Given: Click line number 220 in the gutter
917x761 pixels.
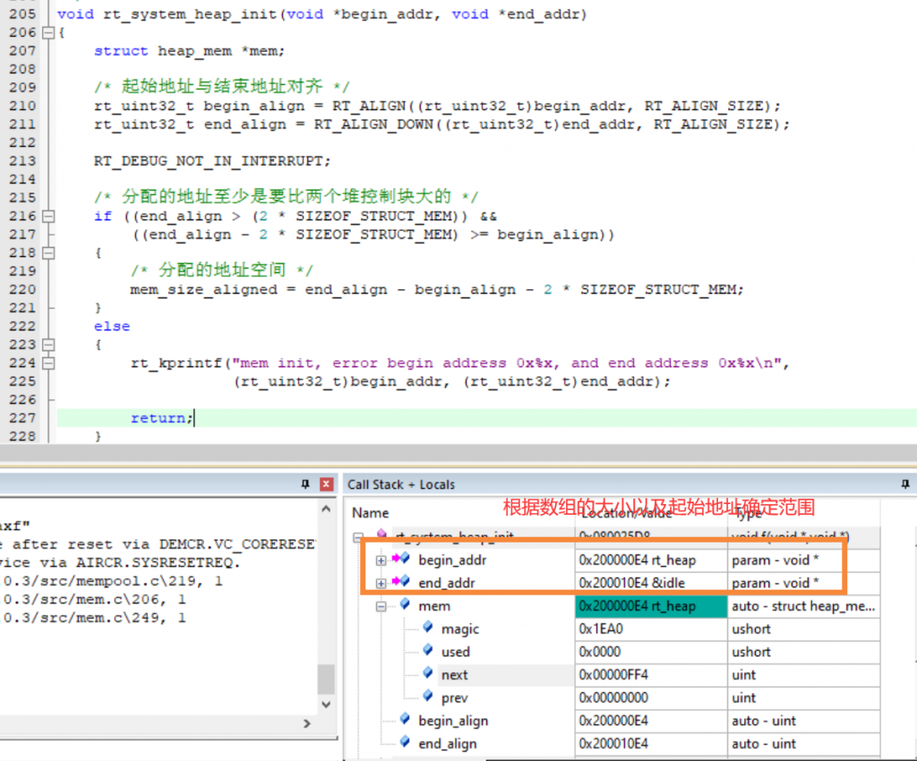Looking at the screenshot, I should coord(22,289).
